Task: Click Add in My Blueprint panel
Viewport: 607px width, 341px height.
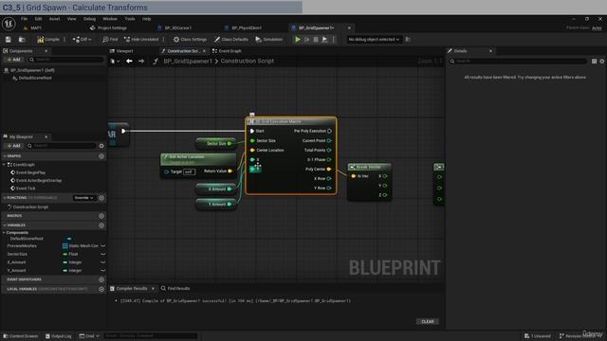Action: point(13,146)
